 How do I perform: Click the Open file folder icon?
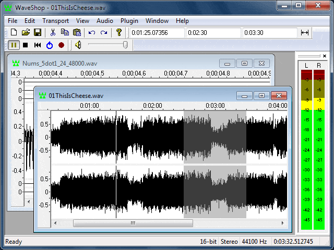point(26,32)
